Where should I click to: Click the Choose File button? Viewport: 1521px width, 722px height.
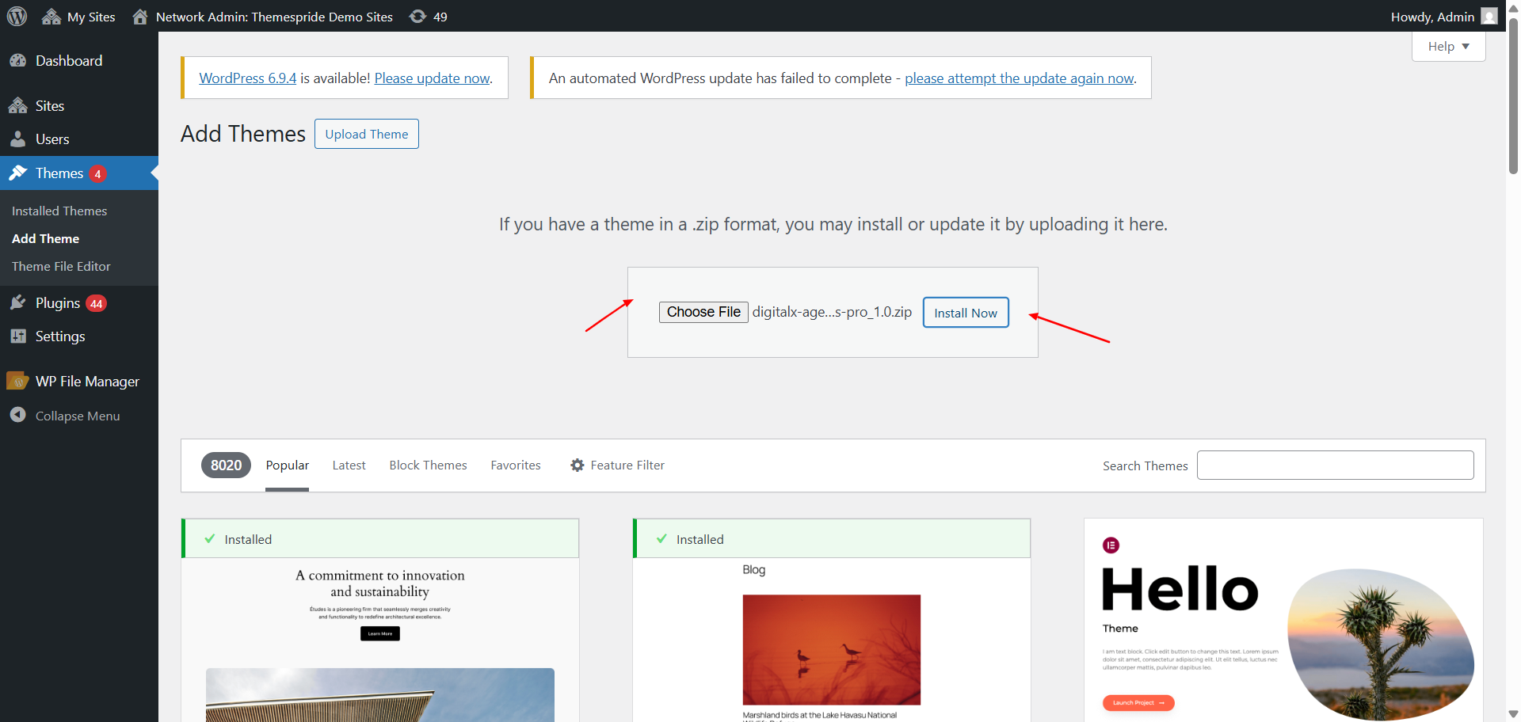pyautogui.click(x=703, y=312)
